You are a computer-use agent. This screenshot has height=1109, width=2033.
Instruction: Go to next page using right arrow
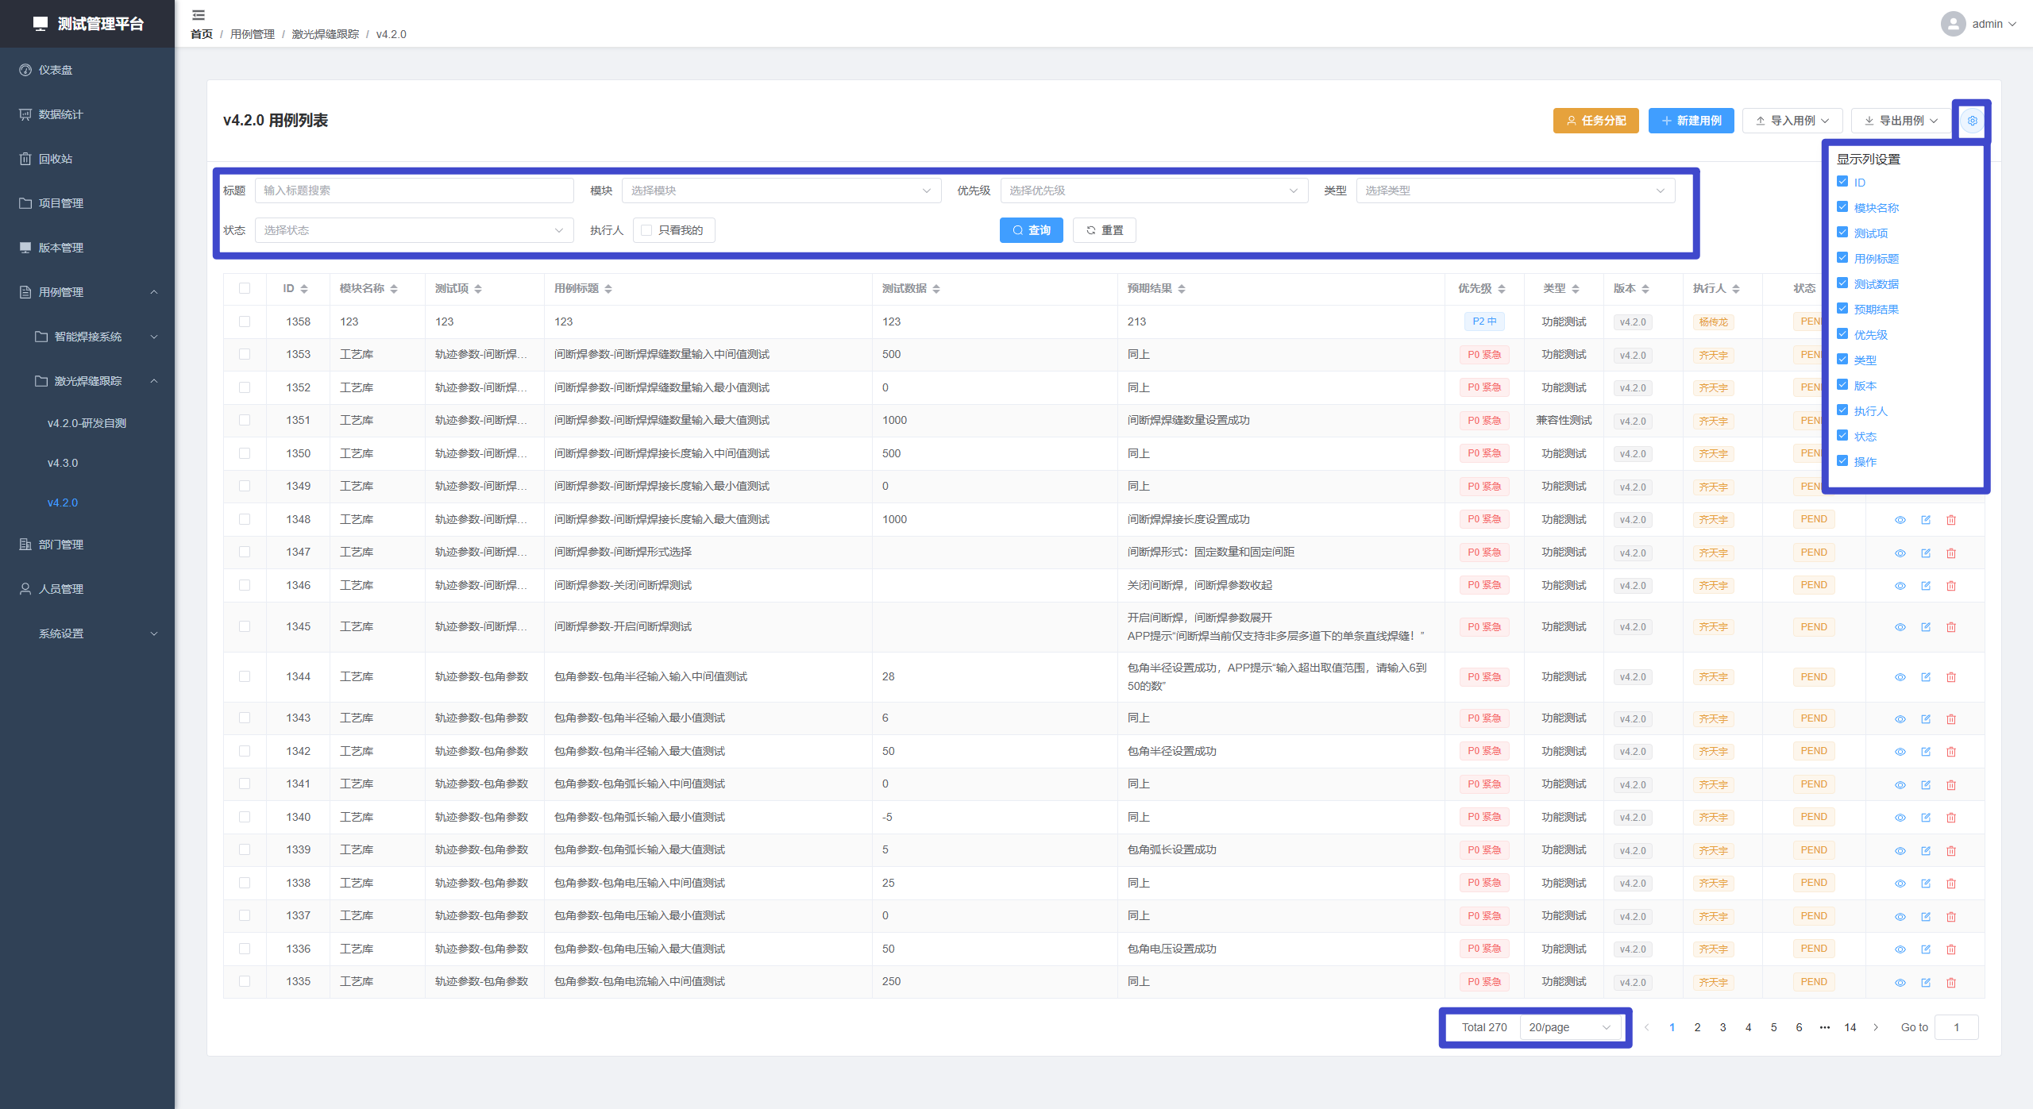pos(1876,1027)
